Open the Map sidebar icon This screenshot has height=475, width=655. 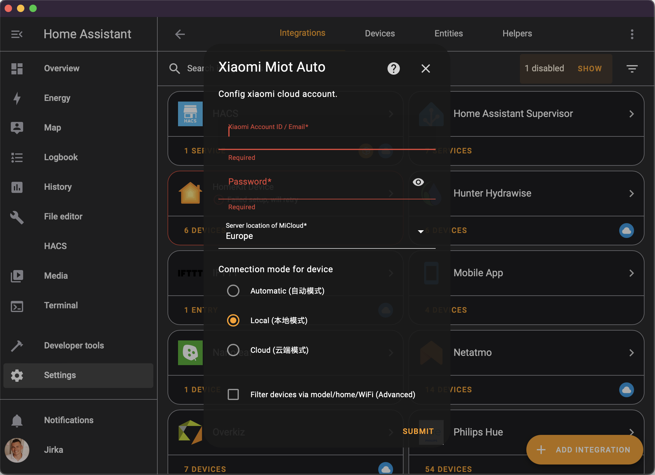[x=17, y=127]
